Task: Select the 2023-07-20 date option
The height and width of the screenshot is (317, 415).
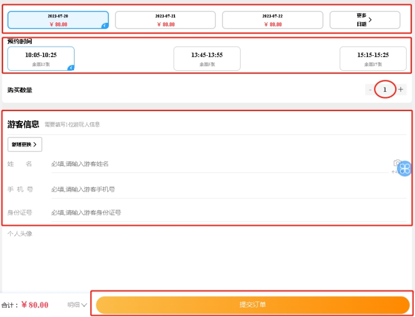Action: coord(58,20)
